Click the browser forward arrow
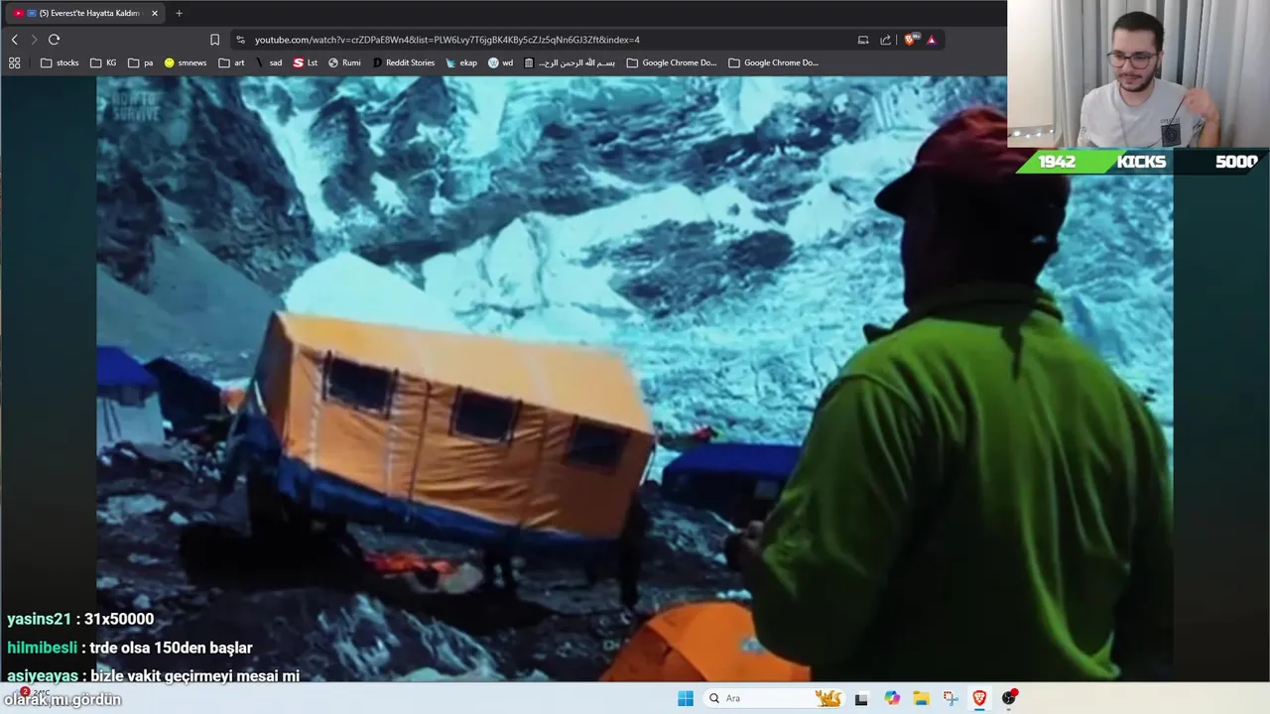 34,40
